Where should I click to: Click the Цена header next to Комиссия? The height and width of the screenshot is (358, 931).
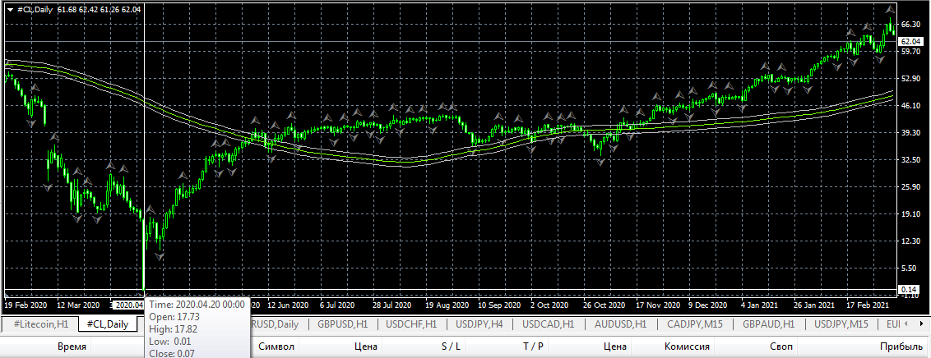pos(616,347)
